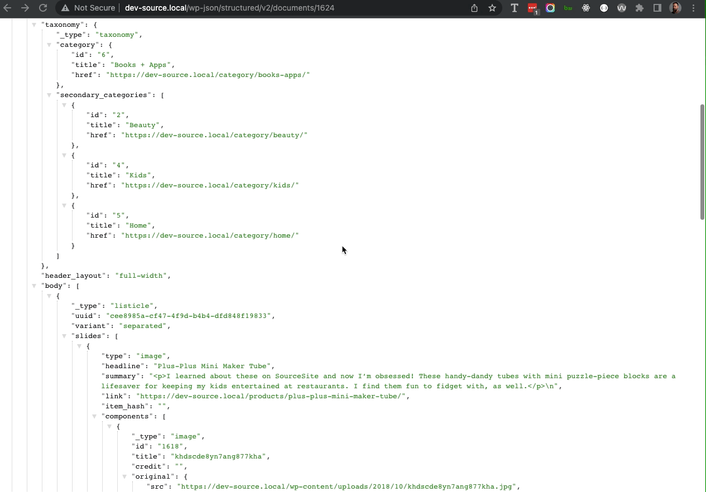Open the 'T' typography extension icon

(515, 8)
